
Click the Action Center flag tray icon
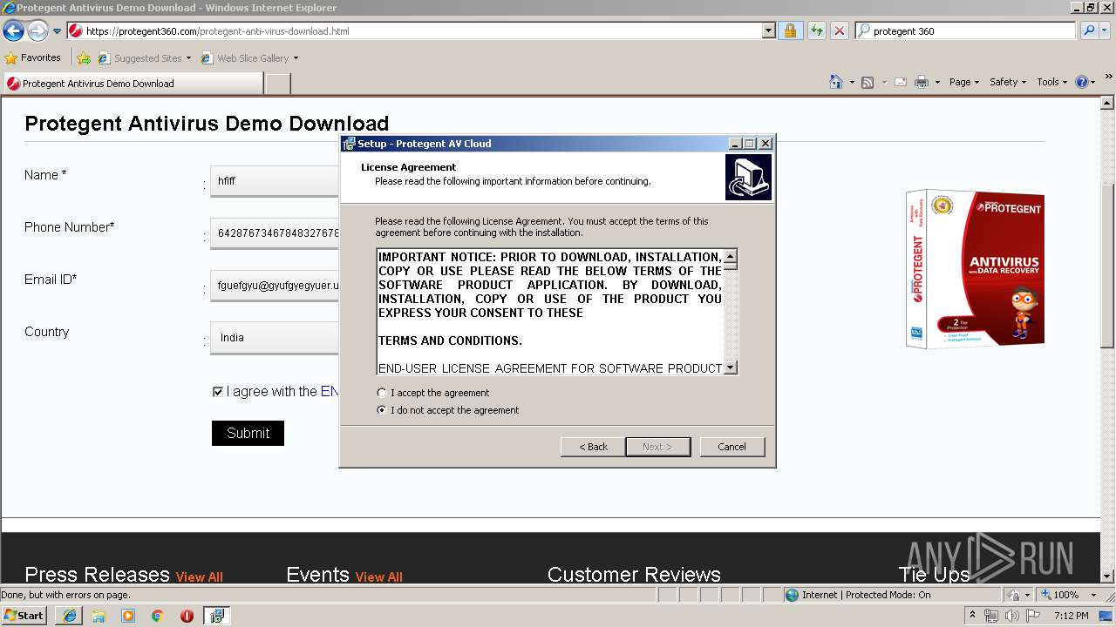(1033, 616)
